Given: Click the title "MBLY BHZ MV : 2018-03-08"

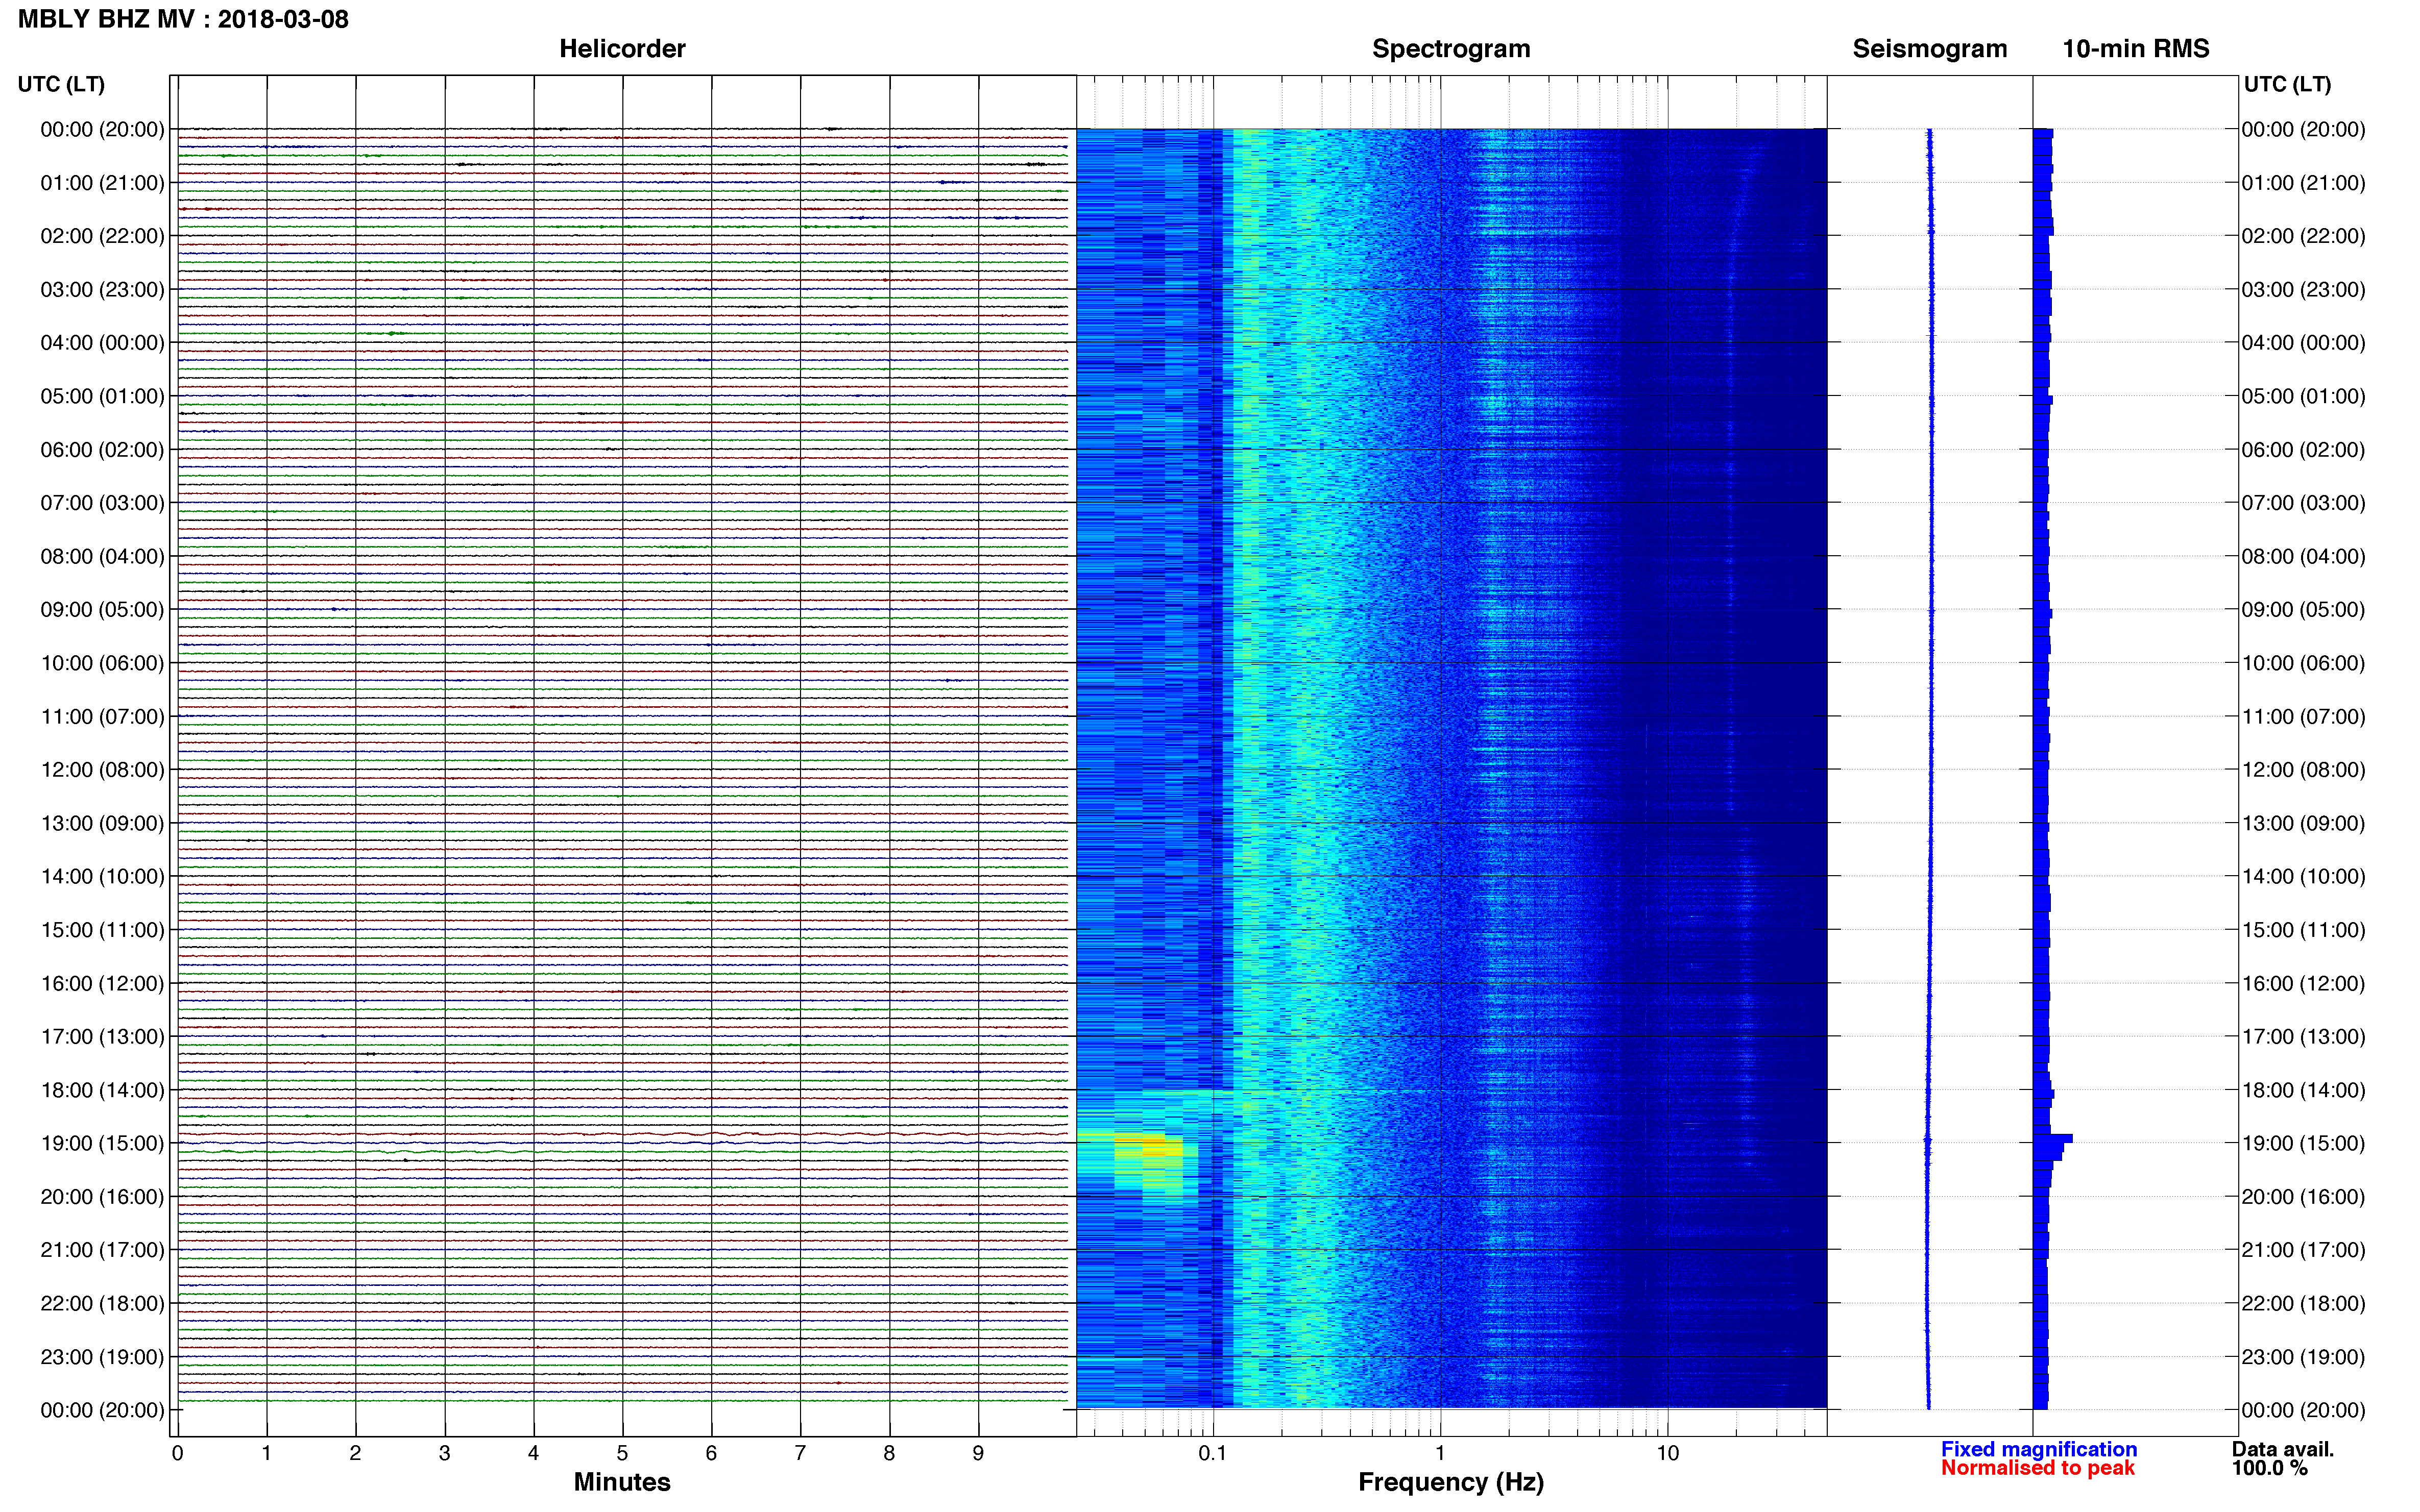Looking at the screenshot, I should (x=183, y=19).
